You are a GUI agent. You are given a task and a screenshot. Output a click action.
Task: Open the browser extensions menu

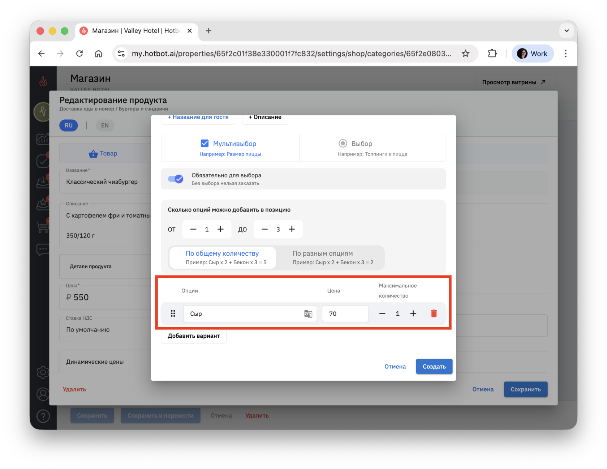492,54
